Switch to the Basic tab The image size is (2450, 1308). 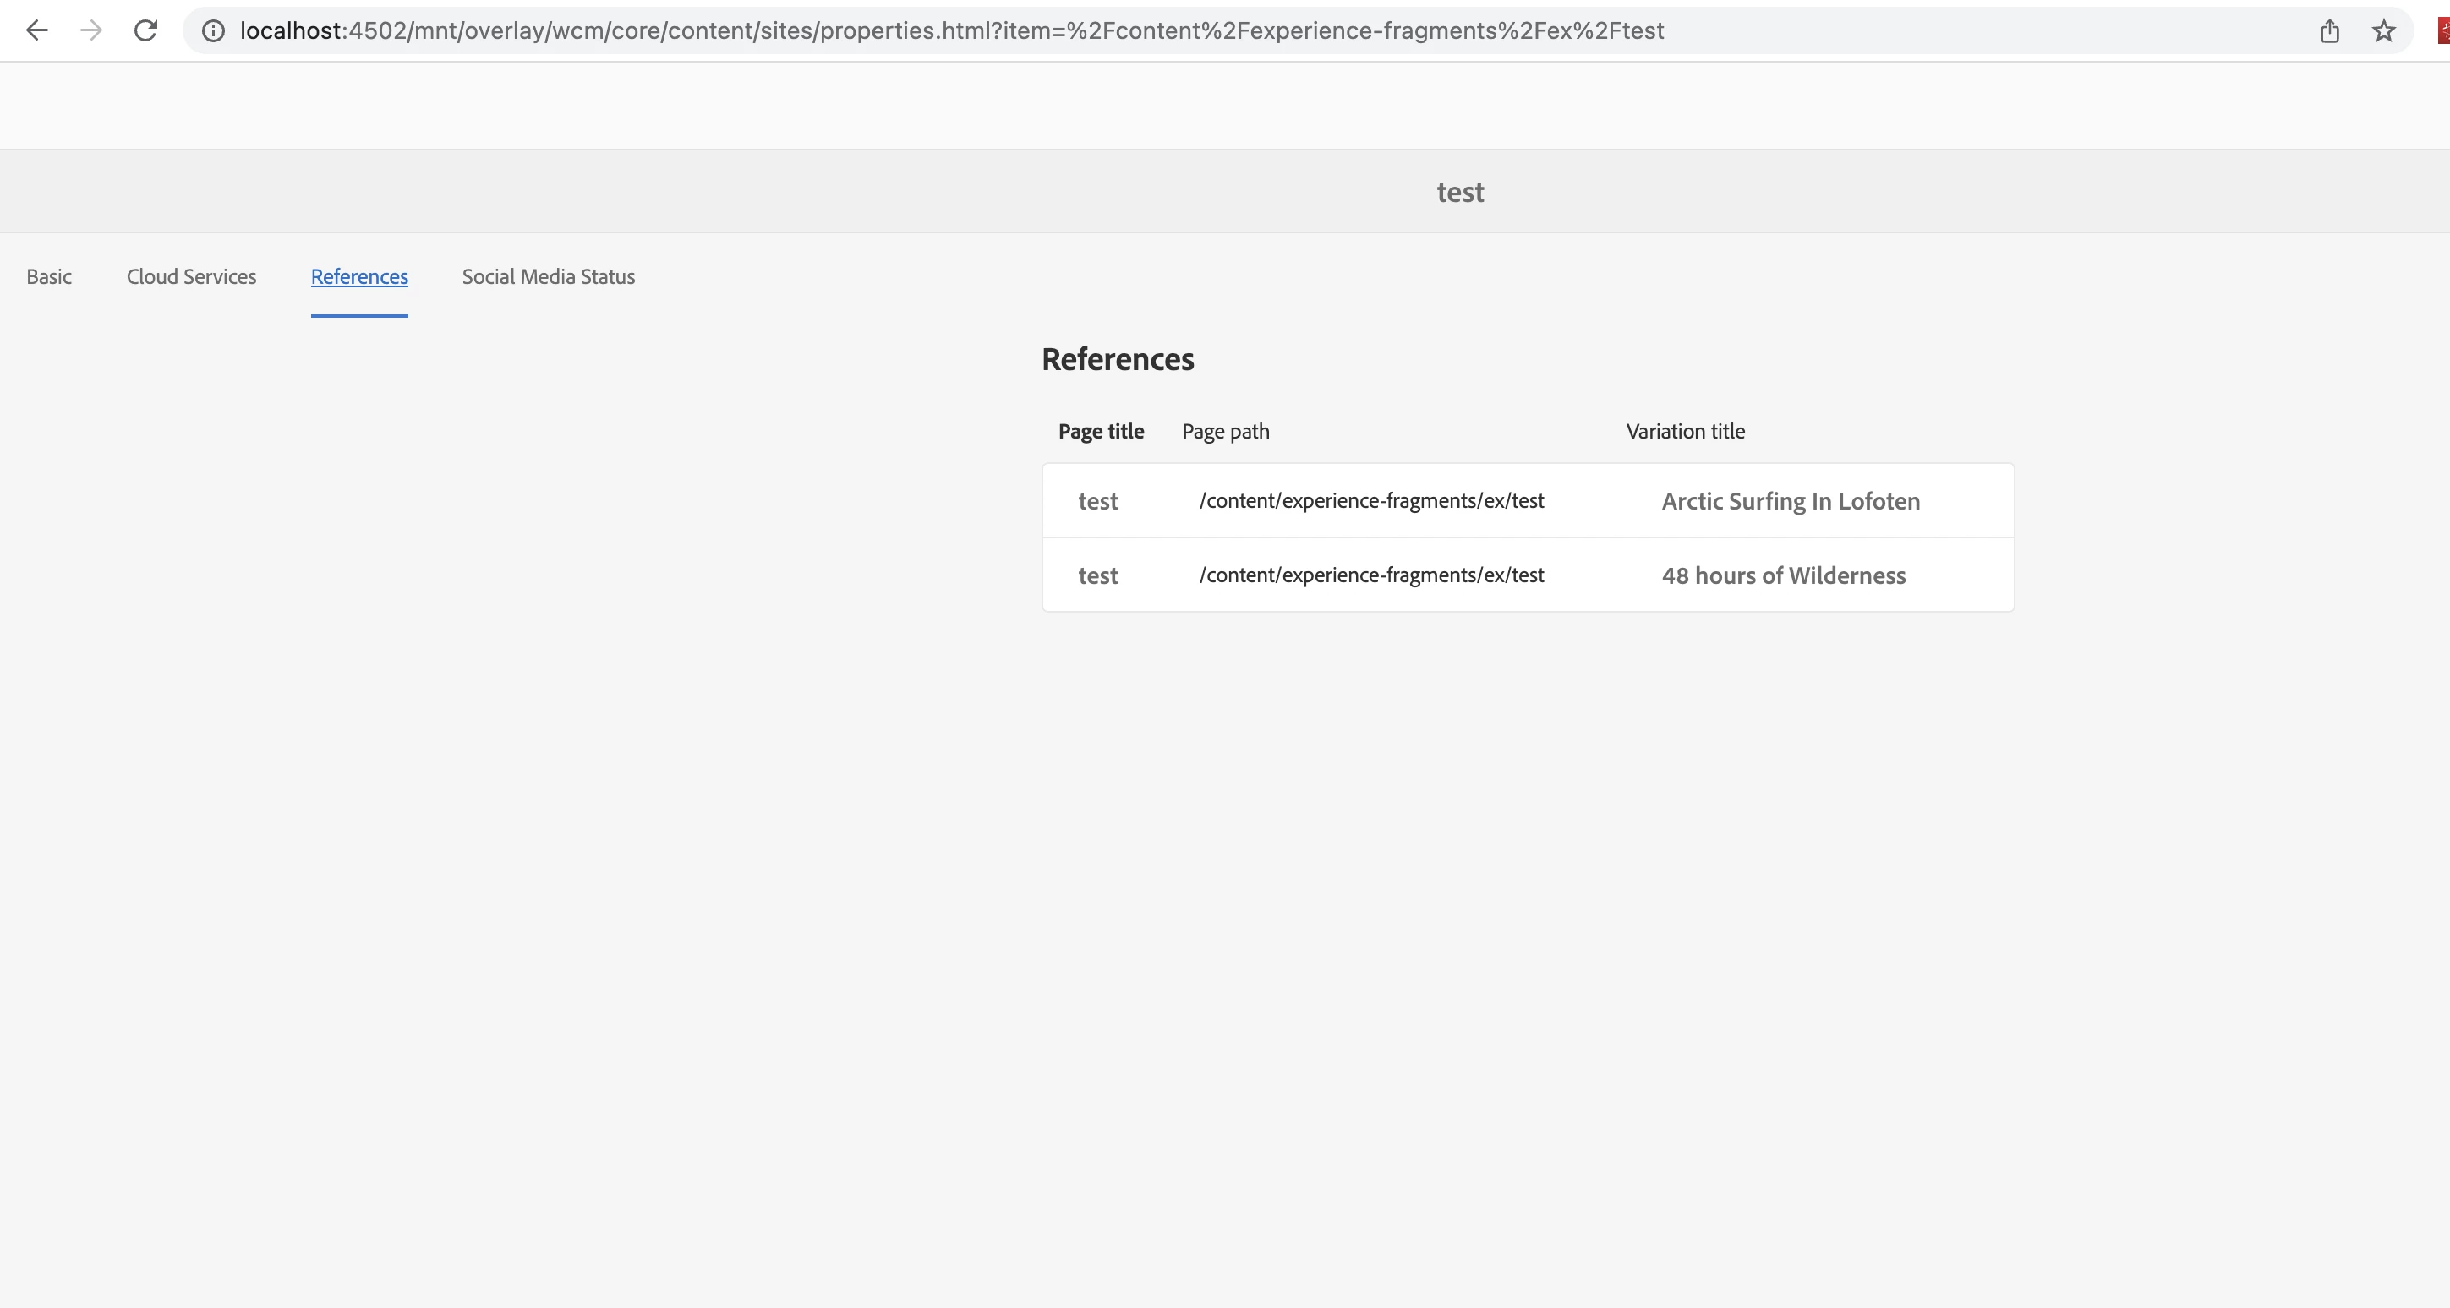(49, 276)
